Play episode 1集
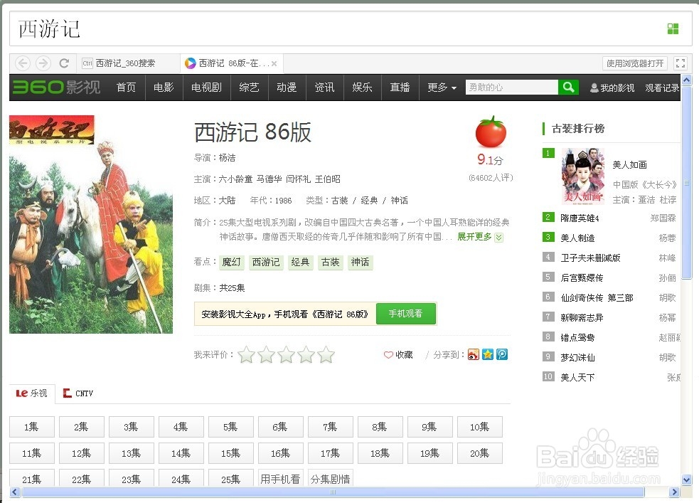This screenshot has height=503, width=699. coord(32,427)
